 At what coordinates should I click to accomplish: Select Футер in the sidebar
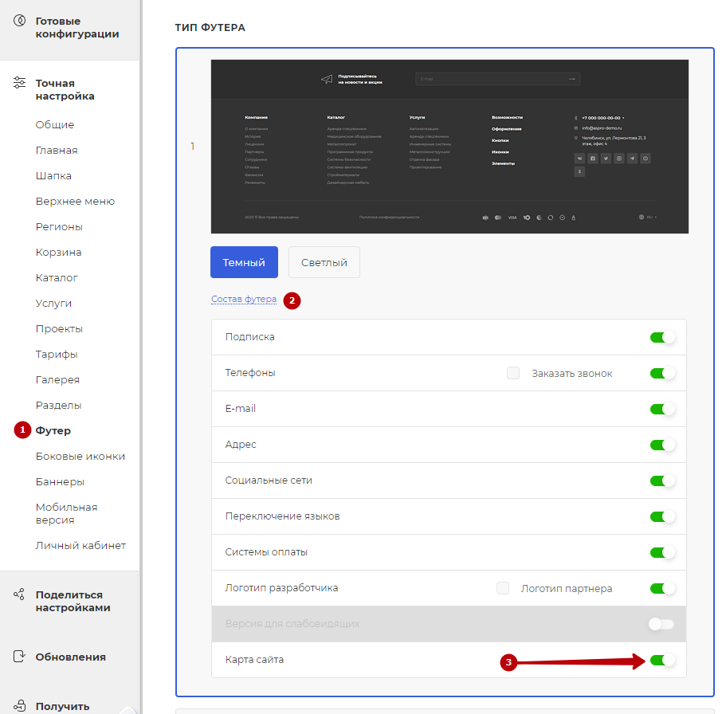[x=53, y=430]
